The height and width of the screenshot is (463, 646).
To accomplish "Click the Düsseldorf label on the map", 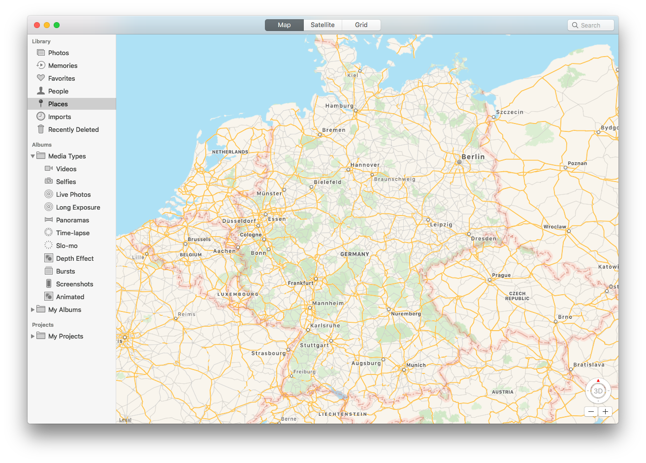I will (x=239, y=221).
